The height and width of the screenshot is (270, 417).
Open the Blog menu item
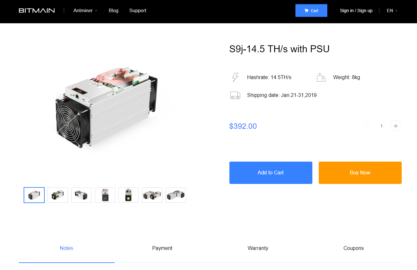click(x=114, y=11)
